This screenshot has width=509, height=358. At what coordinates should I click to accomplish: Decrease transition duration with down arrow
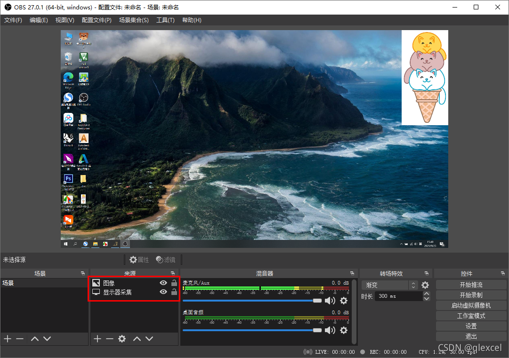[x=427, y=299]
